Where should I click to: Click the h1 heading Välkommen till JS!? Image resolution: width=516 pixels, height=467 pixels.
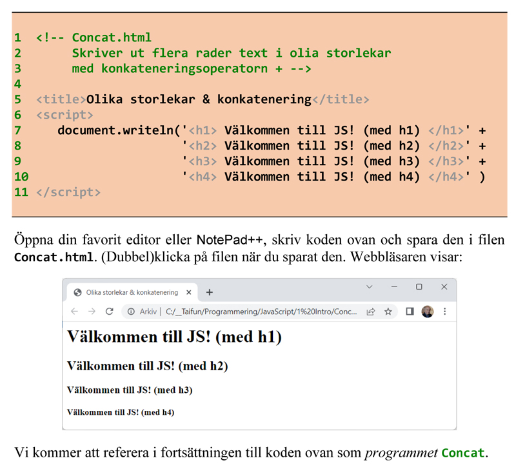click(x=174, y=337)
